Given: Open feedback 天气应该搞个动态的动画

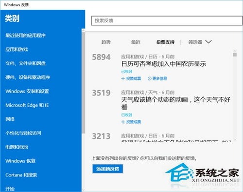Looking at the screenshot, I should click(175, 103).
